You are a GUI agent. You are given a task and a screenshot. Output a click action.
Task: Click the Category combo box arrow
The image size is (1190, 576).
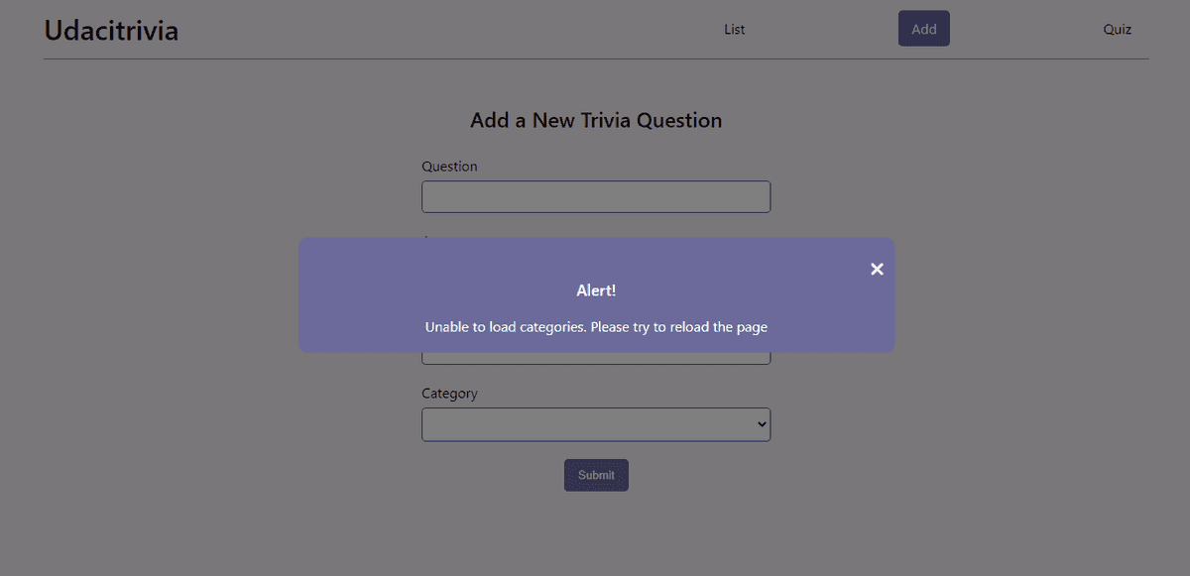[760, 424]
